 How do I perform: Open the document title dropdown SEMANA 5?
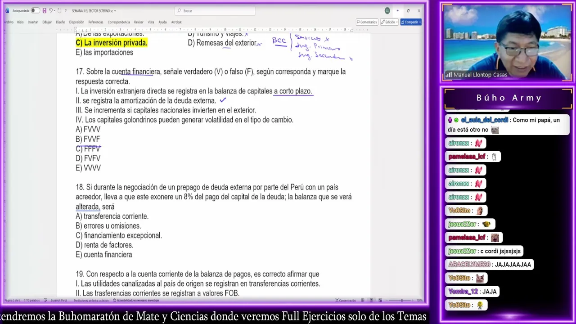point(94,11)
